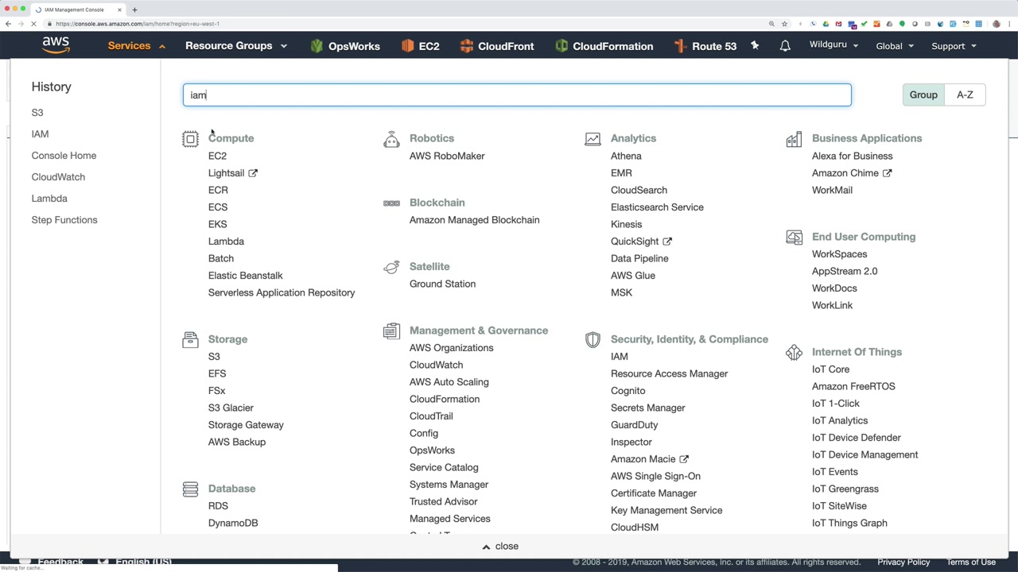This screenshot has height=572, width=1018.
Task: Open the Global region dropdown
Action: pyautogui.click(x=894, y=46)
